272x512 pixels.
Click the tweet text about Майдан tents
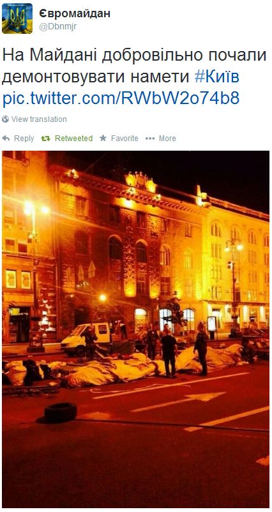134,66
